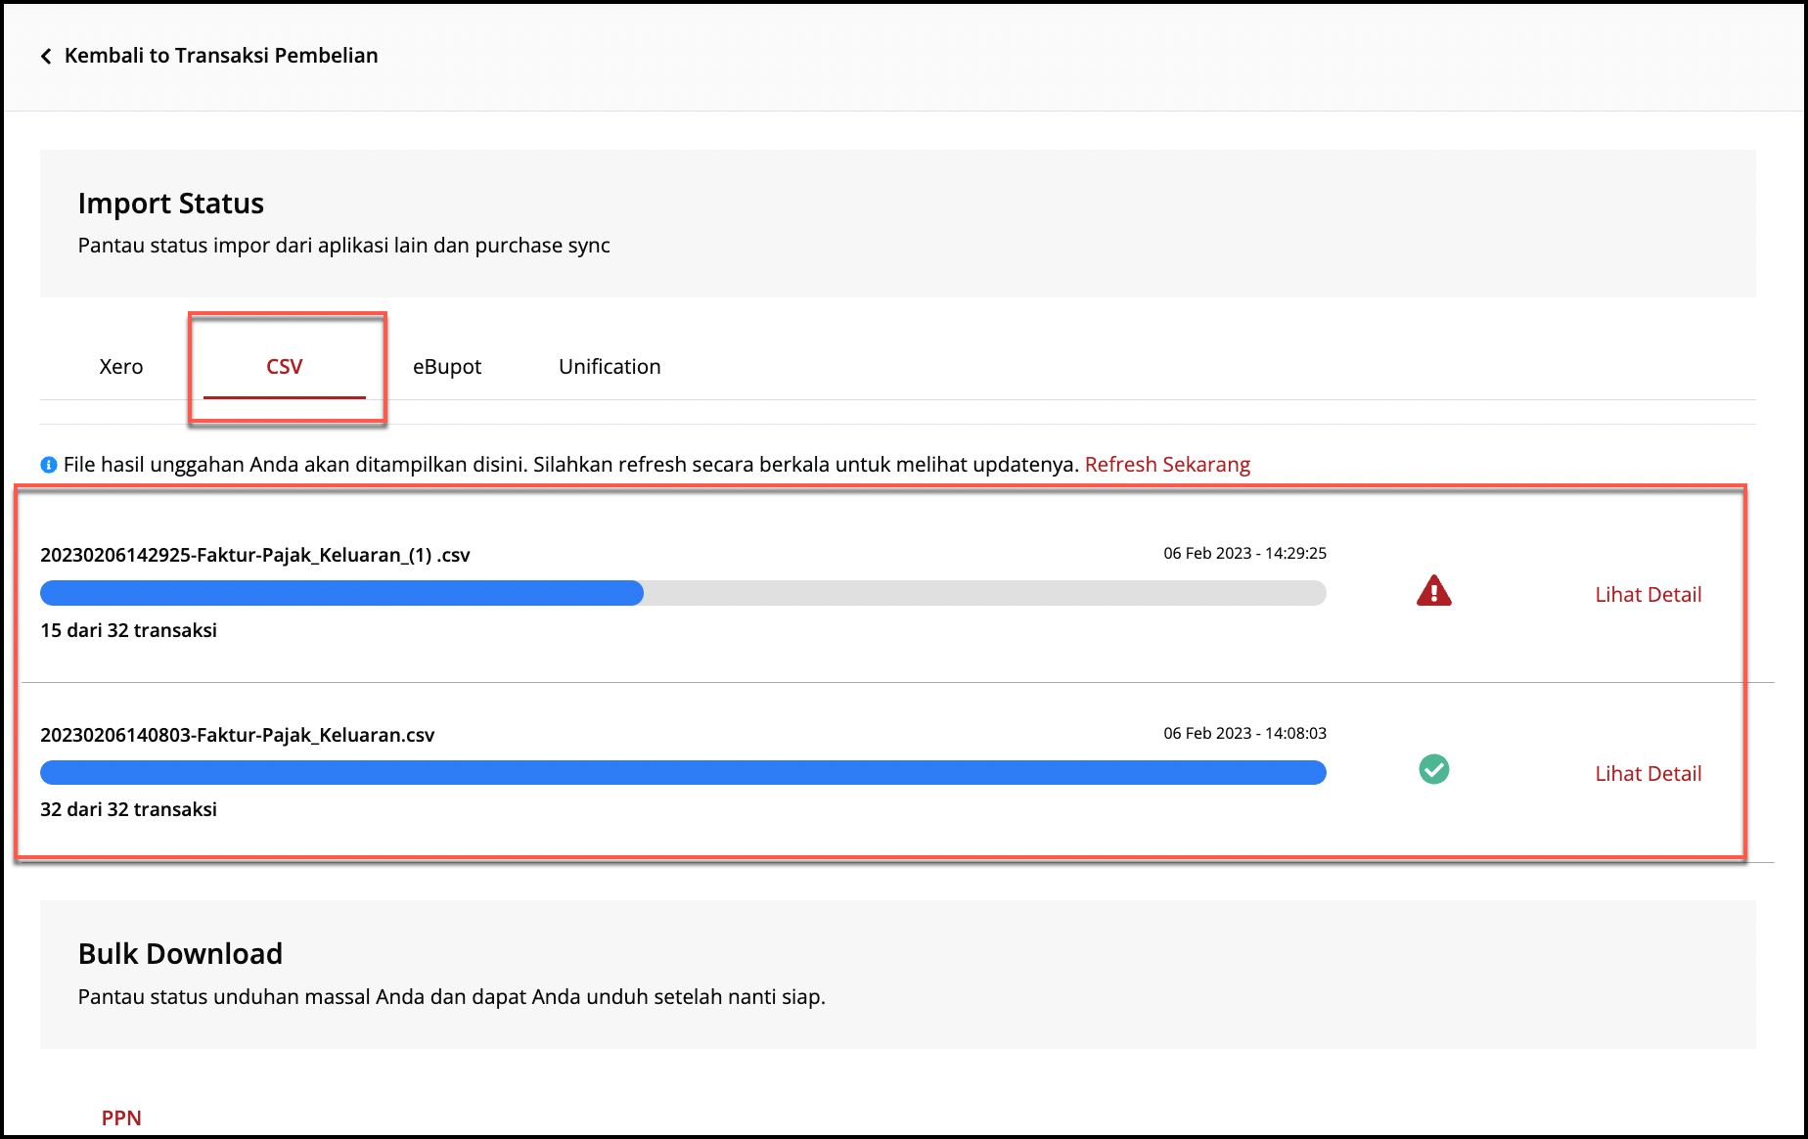Click the Bulk Download section heading
This screenshot has height=1139, width=1808.
tap(180, 954)
